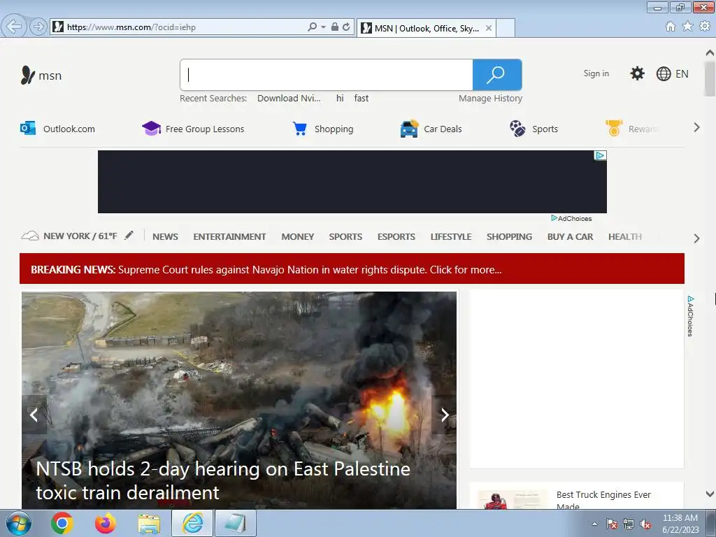
Task: Open the BUY A CAR category
Action: click(x=571, y=236)
